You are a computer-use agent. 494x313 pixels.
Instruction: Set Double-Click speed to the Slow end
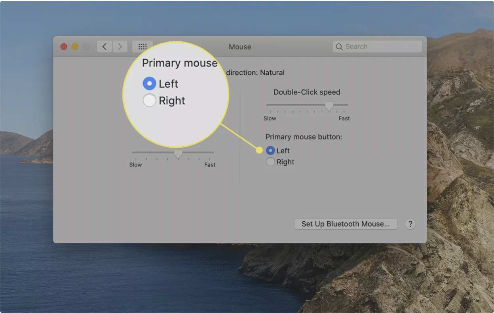click(x=267, y=105)
